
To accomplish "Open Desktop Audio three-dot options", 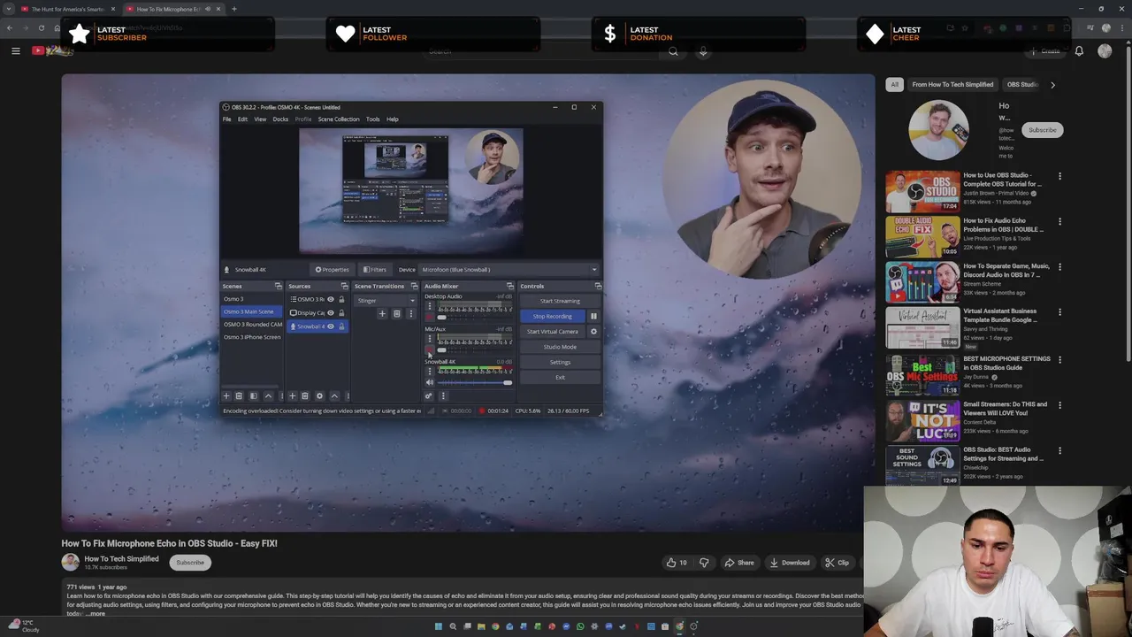I will click(430, 306).
